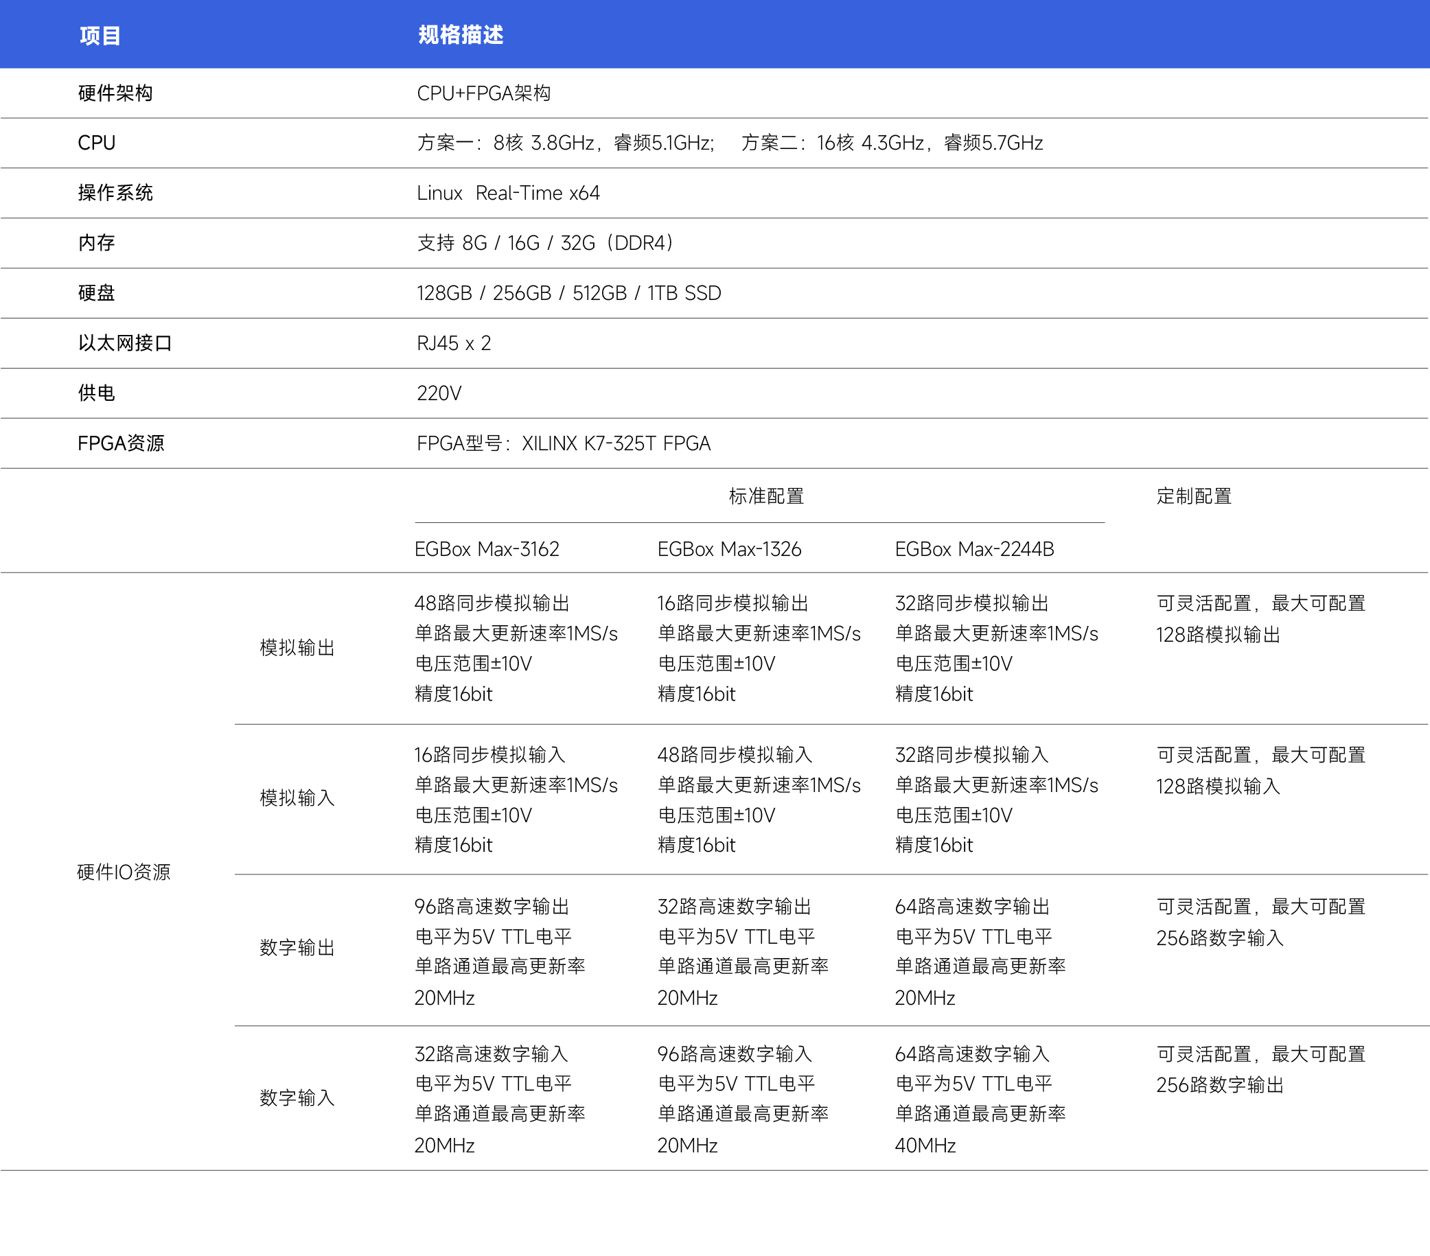The width and height of the screenshot is (1430, 1256).
Task: Select 64路高速数字输出 text
Action: [973, 907]
